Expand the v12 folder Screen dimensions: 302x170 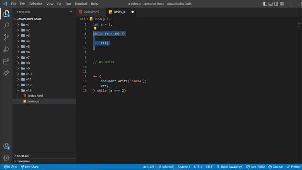tap(29, 85)
